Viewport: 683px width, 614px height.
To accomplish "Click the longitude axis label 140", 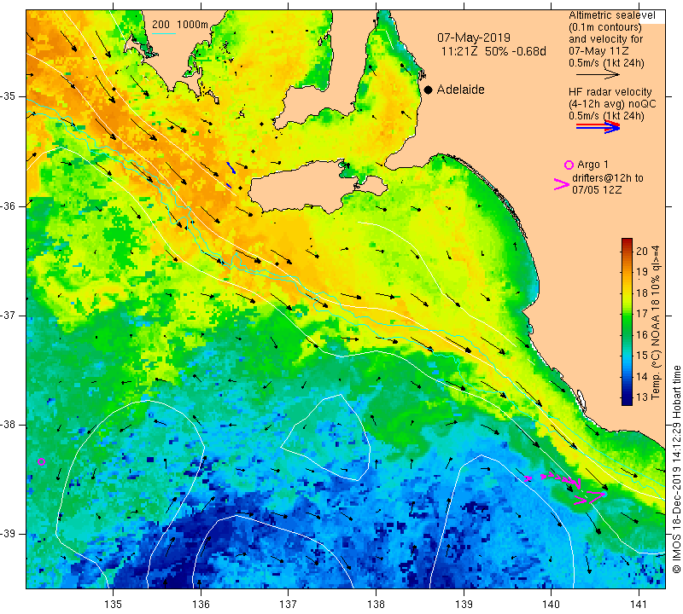I will pyautogui.click(x=551, y=604).
